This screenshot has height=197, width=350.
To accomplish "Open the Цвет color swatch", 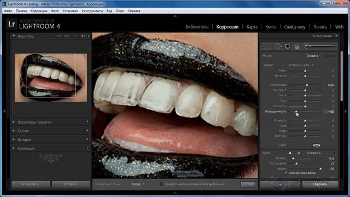I will click(316, 145).
